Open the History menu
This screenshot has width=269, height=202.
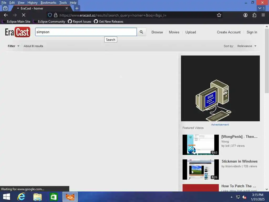[32, 3]
